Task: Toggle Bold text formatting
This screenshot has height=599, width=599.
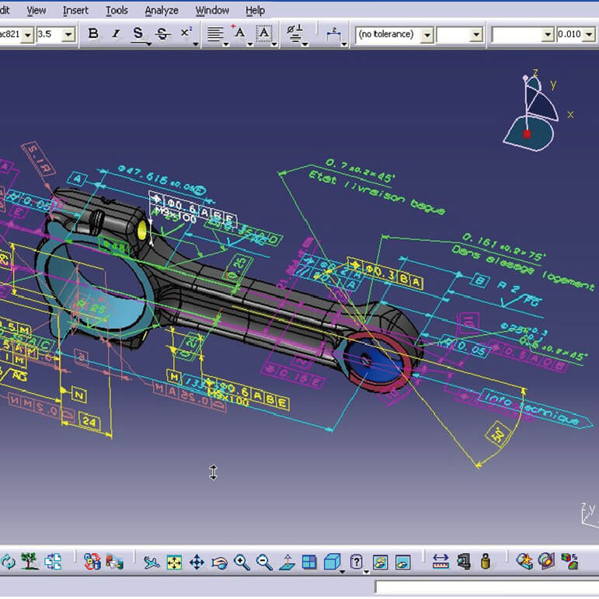Action: point(92,33)
